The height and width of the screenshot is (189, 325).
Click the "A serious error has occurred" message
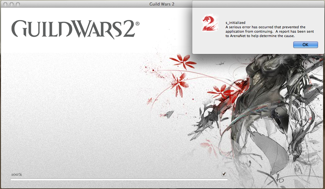click(269, 31)
